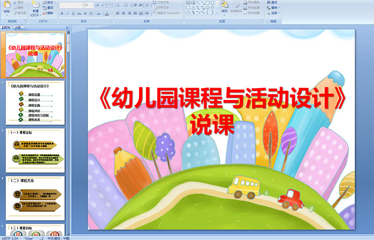
Task: Pick the down block arrow shape
Action: 212,7
